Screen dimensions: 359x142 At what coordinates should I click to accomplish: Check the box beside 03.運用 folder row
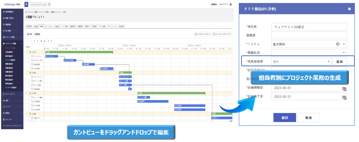coord(28,93)
